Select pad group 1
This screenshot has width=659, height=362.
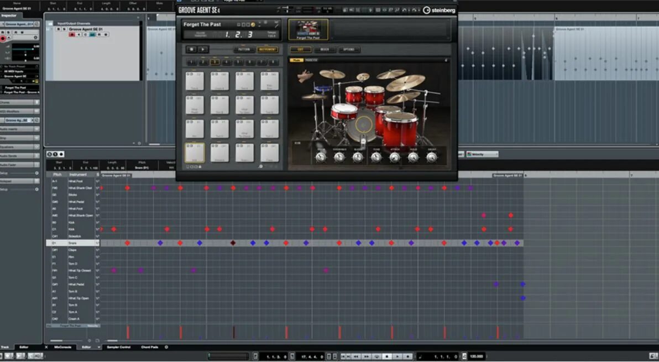pos(191,62)
